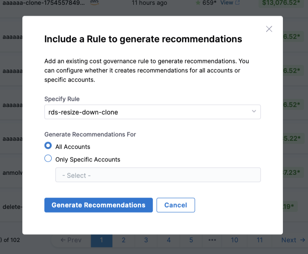Screen dimensions: 308x254
Task: Open the View link in top row
Action: 230,3
